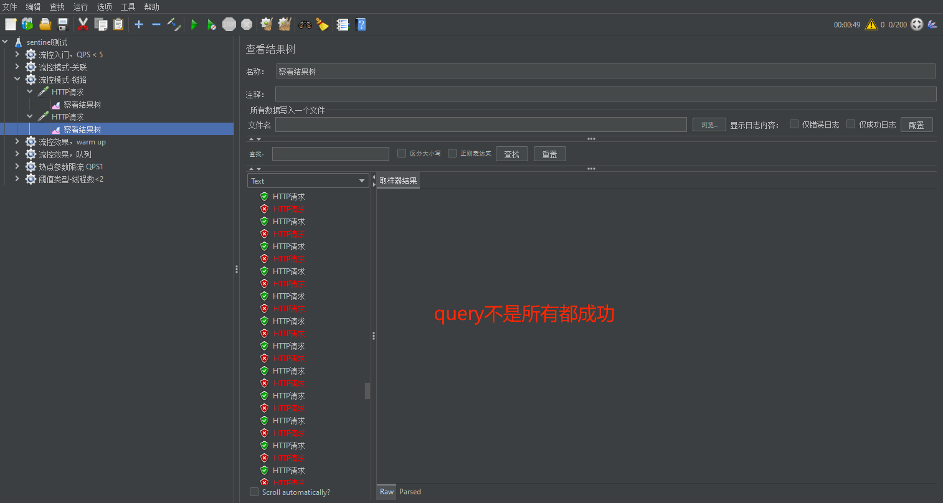Click the JMeter feather logo icon
Screen dimensions: 943x503
coord(932,24)
